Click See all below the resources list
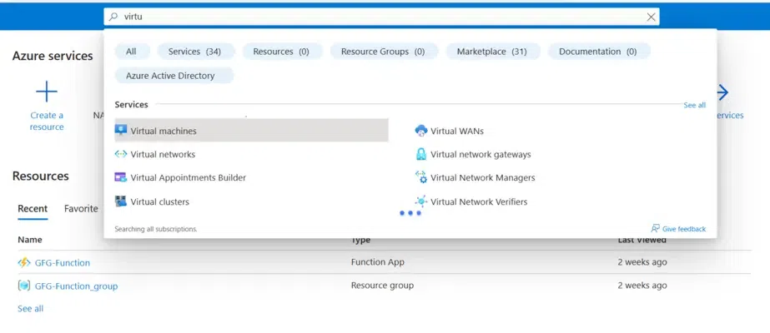770x333 pixels. click(x=30, y=309)
